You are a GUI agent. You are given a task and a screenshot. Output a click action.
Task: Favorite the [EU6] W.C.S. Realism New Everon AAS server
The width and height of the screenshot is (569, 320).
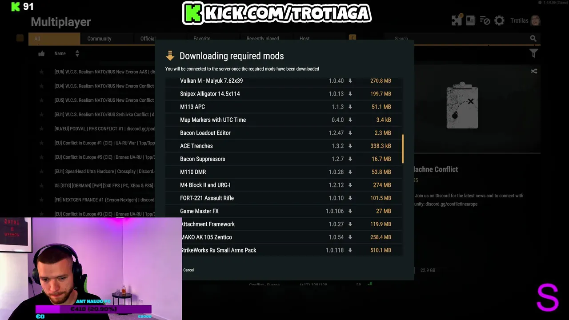(41, 72)
